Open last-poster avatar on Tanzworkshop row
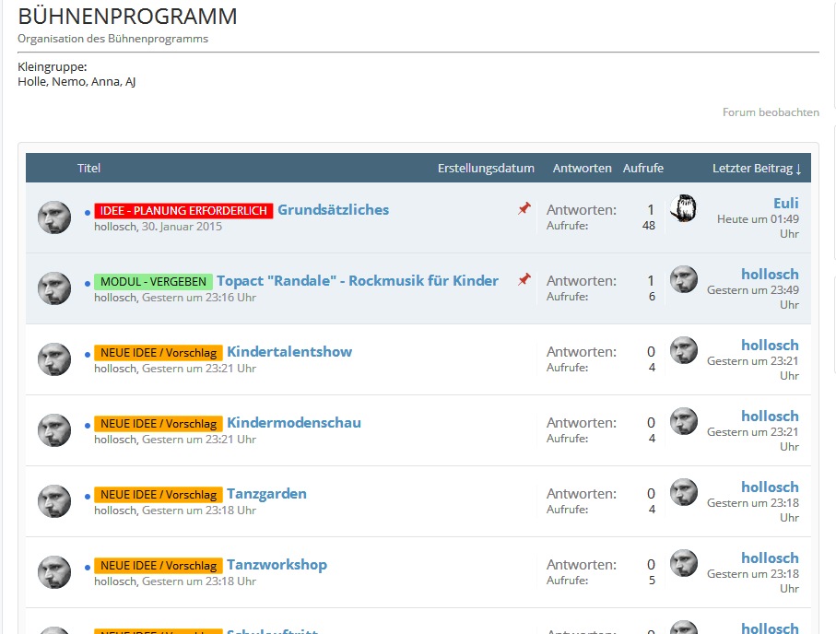Viewport: 836px width, 634px height. point(684,563)
